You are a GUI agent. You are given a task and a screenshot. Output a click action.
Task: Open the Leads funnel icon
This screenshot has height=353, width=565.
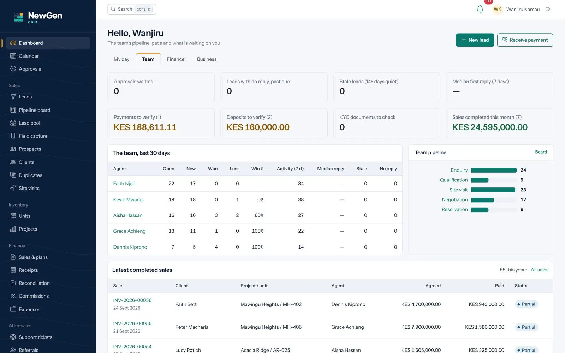13,97
